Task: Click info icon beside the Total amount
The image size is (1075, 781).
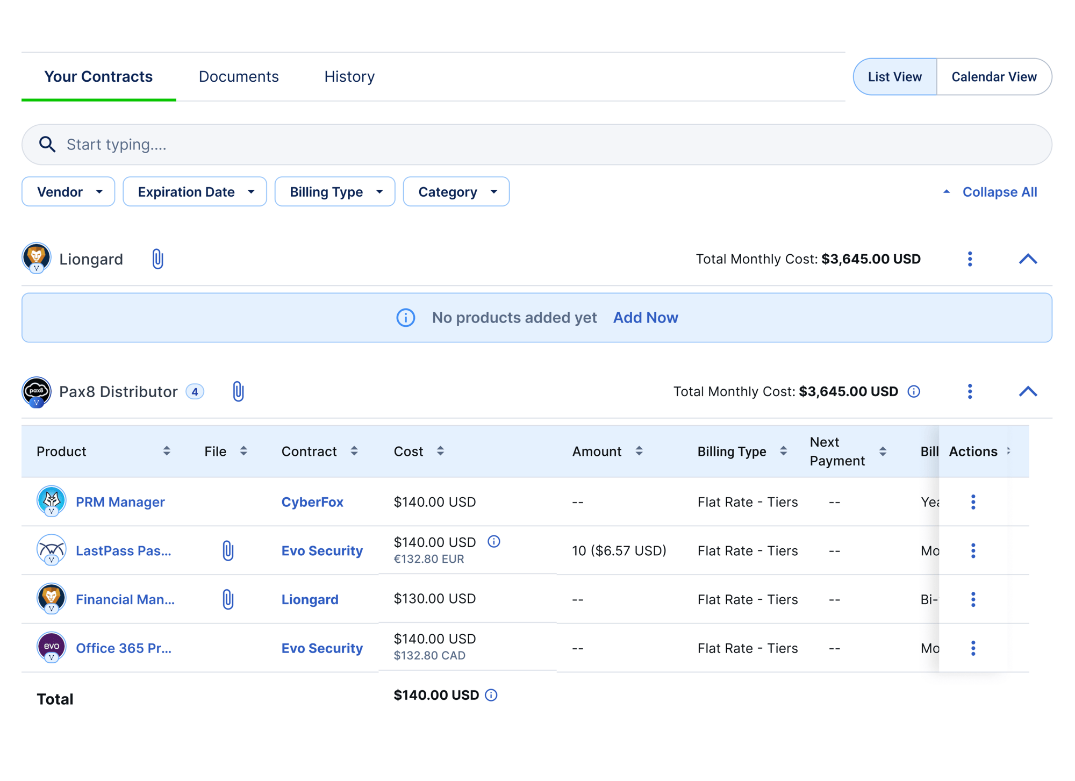Action: pos(491,695)
